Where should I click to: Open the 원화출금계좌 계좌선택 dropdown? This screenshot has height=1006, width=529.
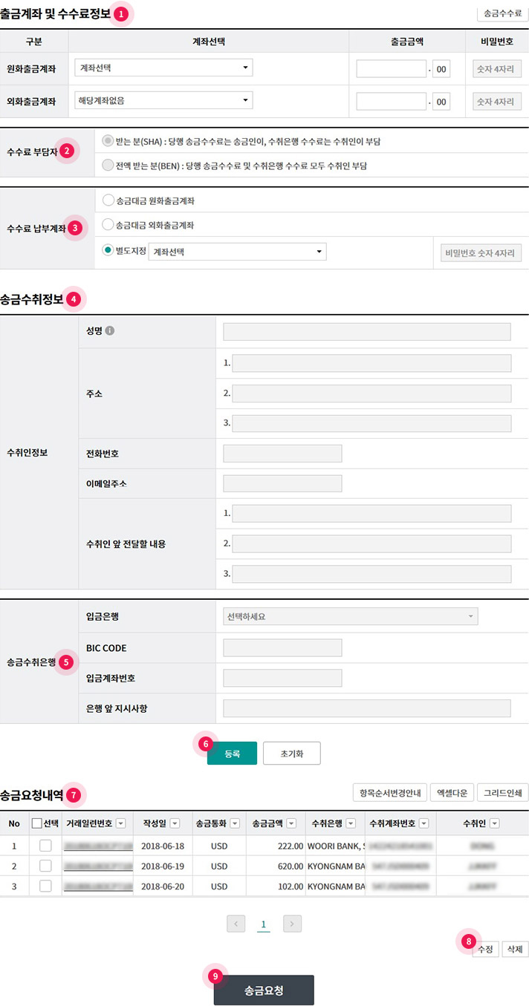(x=163, y=68)
